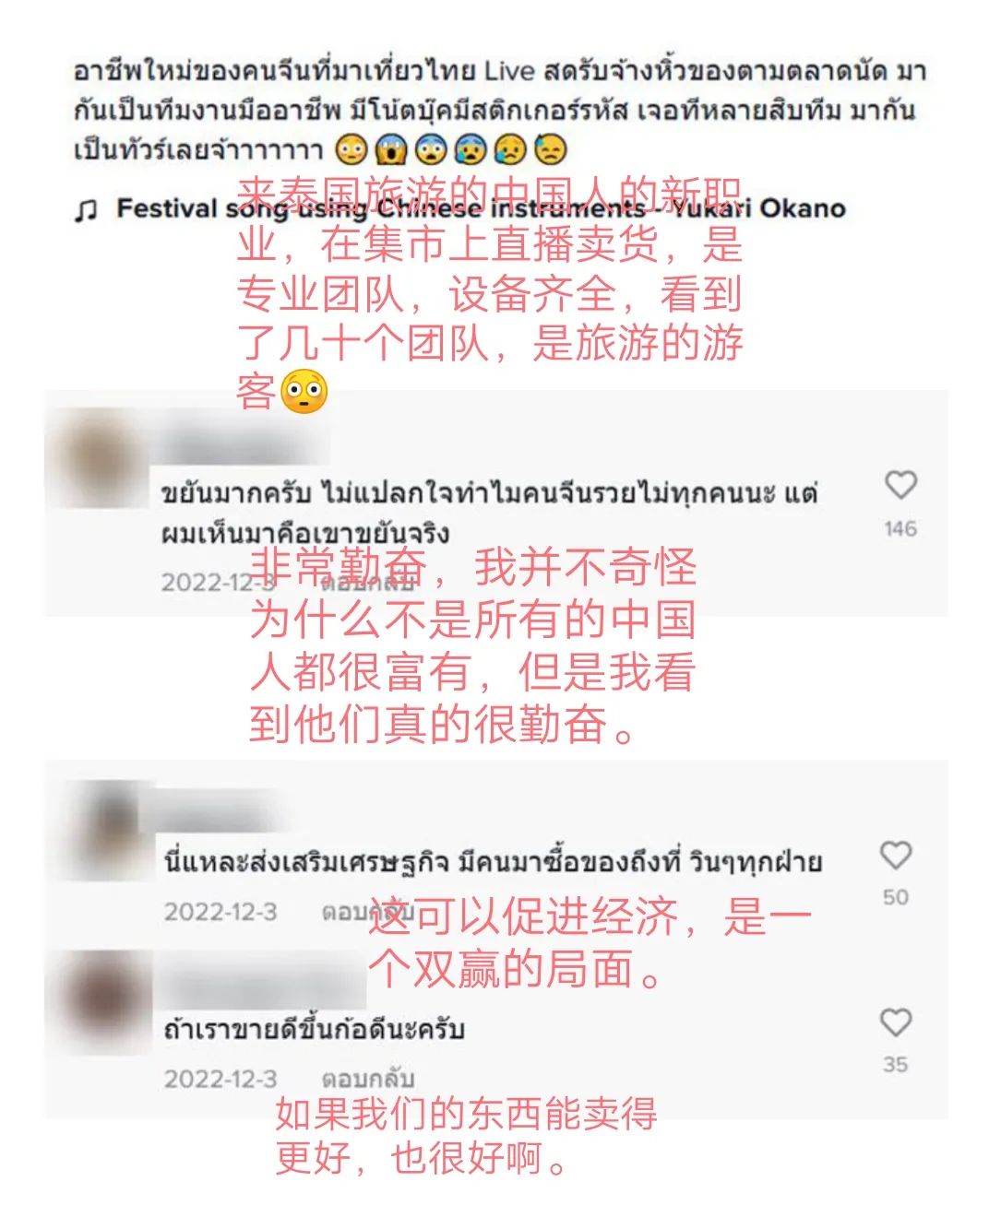This screenshot has height=1217, width=989.
Task: Open the Festival song sound link
Action: pyautogui.click(x=481, y=208)
